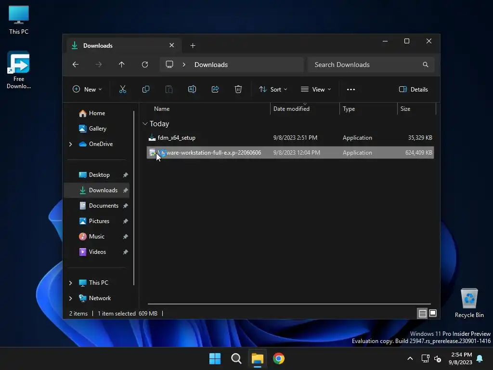
Task: Collapse the Today group
Action: click(x=145, y=124)
